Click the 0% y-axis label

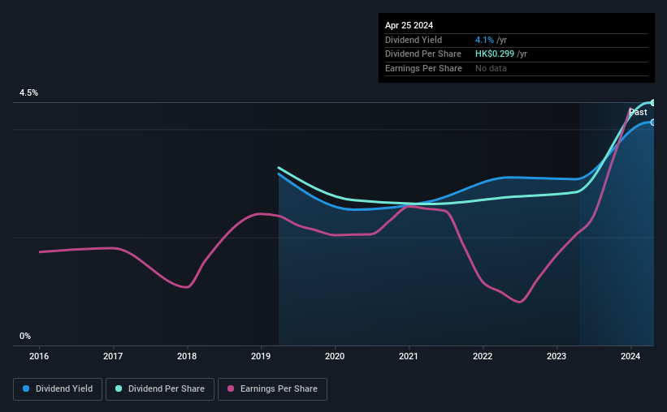coord(25,336)
